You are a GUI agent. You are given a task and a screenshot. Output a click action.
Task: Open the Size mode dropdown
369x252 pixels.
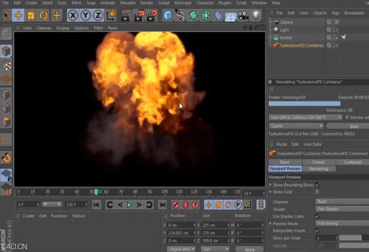pyautogui.click(x=215, y=249)
